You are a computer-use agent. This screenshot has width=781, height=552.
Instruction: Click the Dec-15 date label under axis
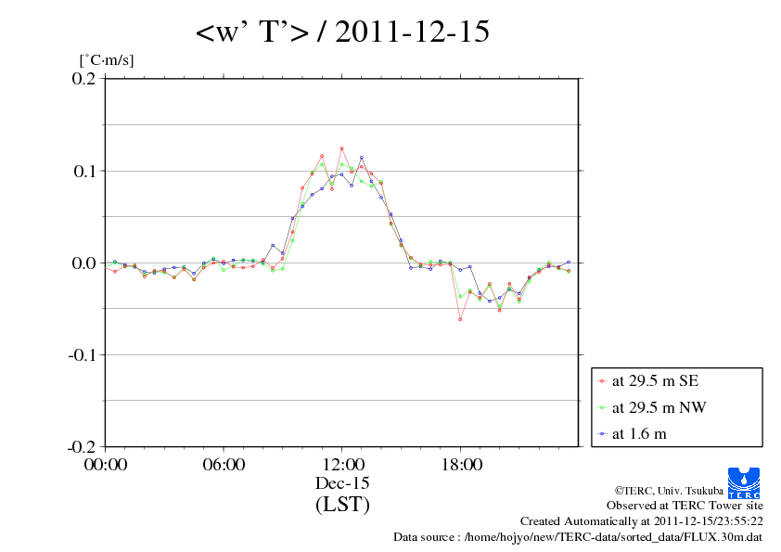click(x=342, y=483)
